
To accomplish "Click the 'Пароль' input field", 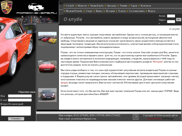I will click(x=171, y=21).
